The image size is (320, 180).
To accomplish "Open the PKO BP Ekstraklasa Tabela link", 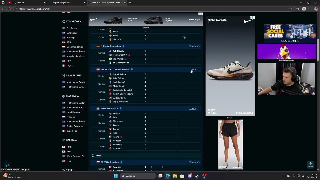I will point(192,69).
